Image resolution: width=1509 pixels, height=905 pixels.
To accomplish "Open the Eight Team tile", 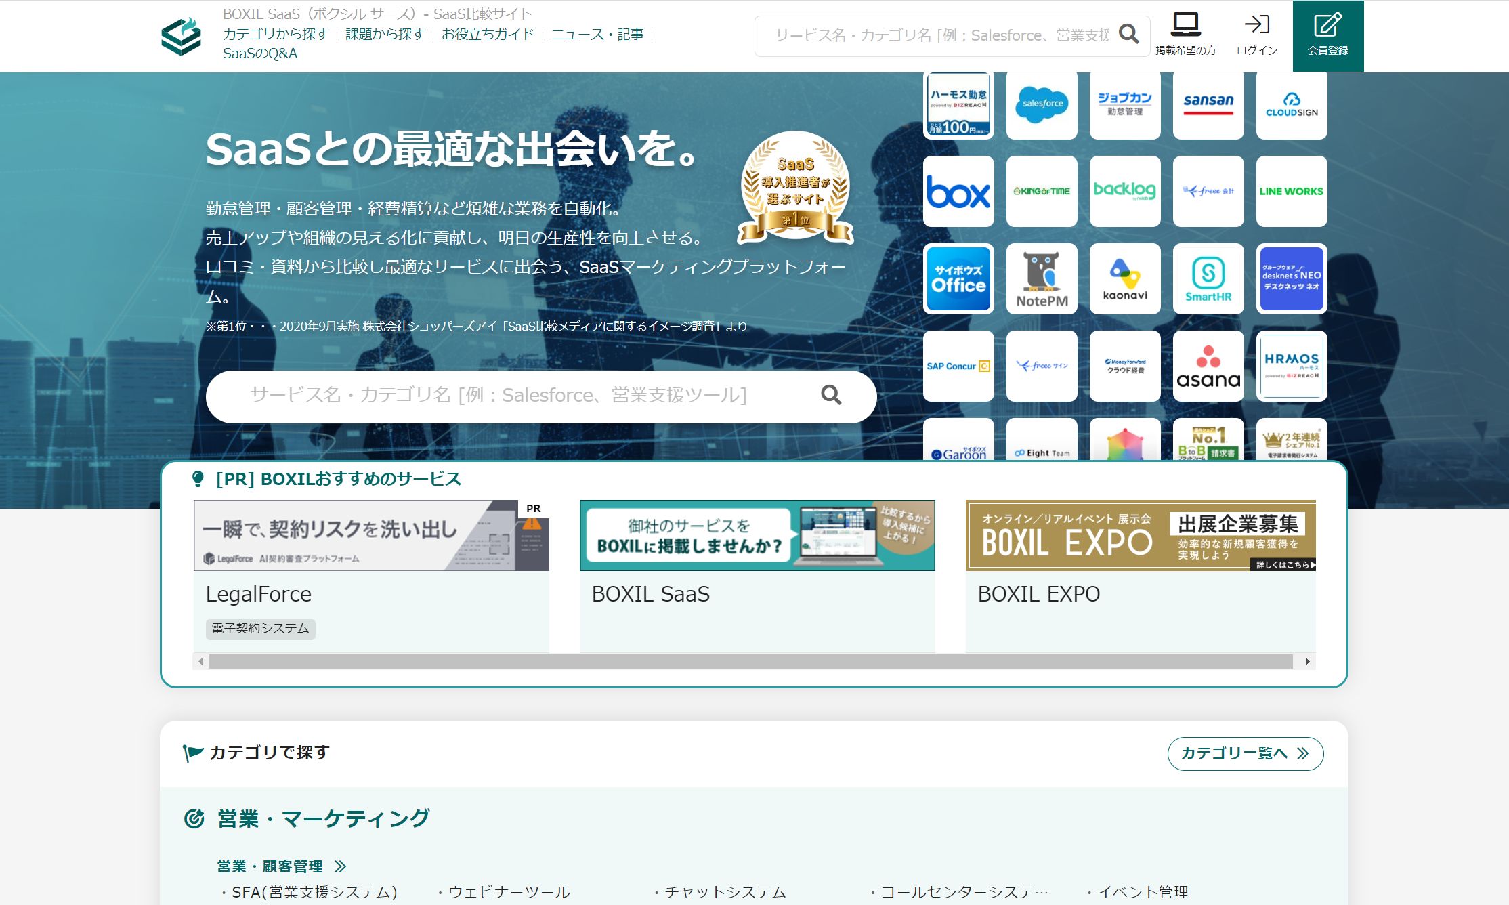I will point(1042,440).
